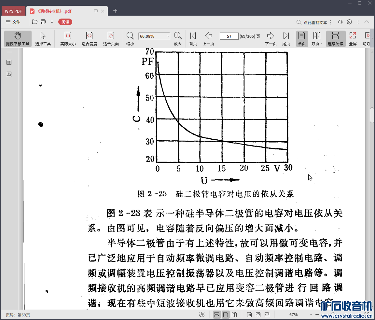The width and height of the screenshot is (375, 320).
Task: Zoom out with the 缩小 magnifier
Action: (130, 39)
